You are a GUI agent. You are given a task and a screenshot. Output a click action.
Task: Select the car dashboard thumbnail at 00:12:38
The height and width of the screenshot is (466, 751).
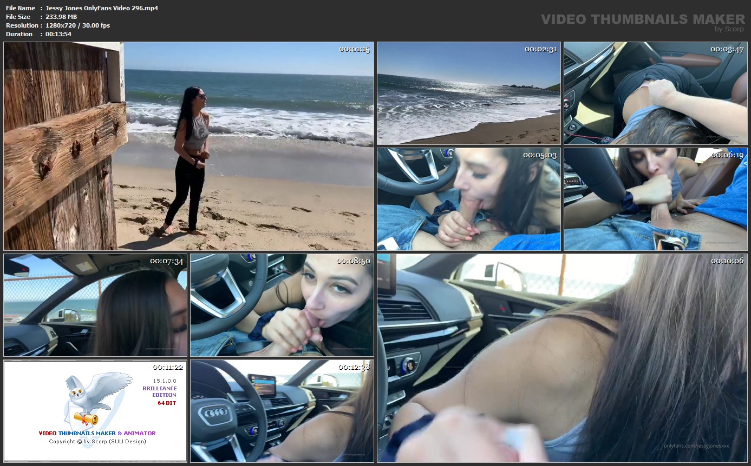point(282,411)
